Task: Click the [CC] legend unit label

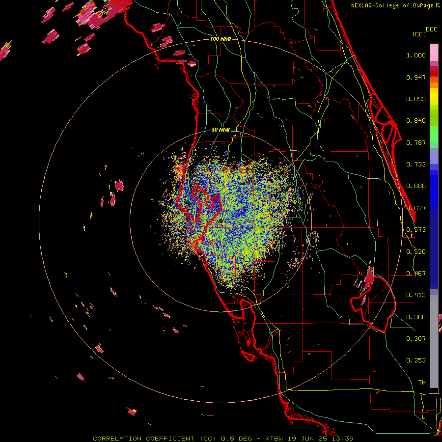Action: [419, 34]
